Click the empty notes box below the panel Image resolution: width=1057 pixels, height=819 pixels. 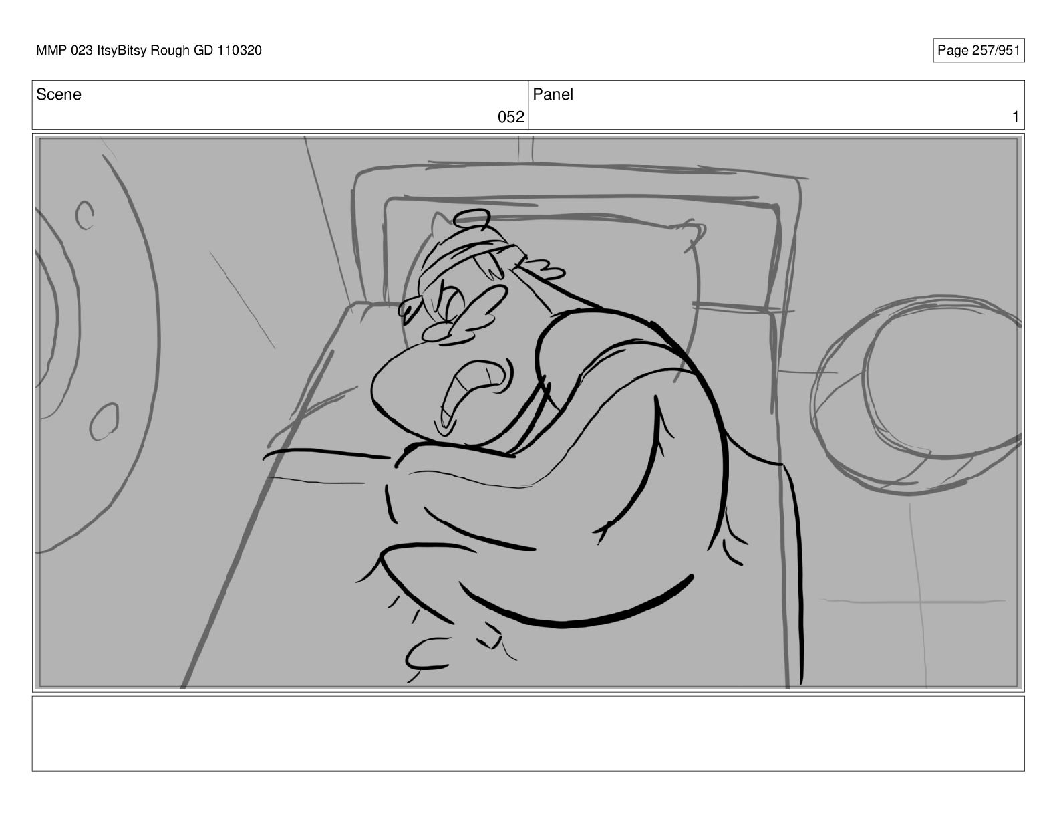(x=528, y=733)
